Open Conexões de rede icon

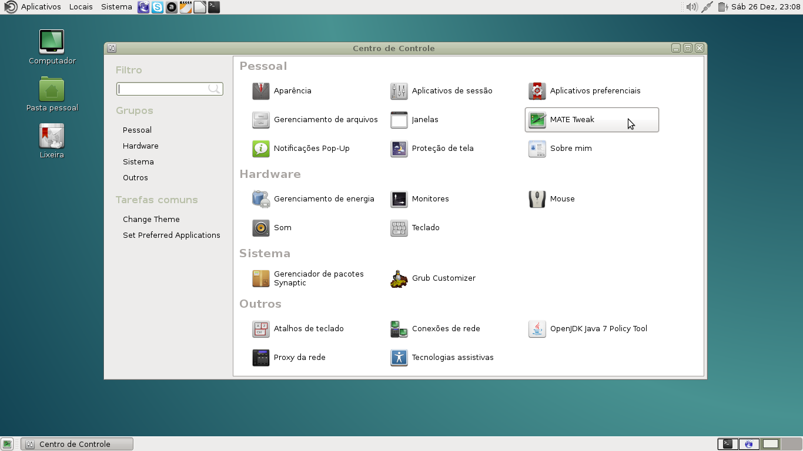pyautogui.click(x=399, y=329)
